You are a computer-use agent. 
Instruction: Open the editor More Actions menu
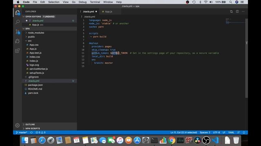point(243,11)
